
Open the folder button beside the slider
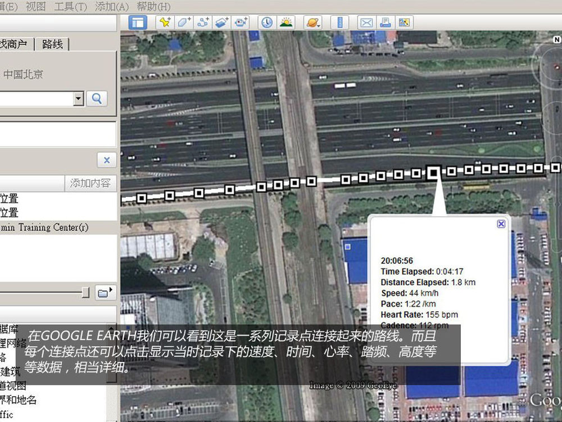(105, 293)
